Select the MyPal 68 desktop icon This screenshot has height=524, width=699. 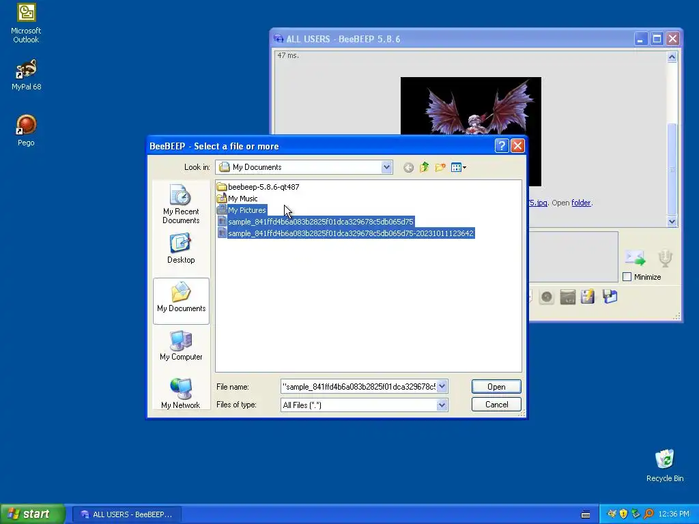point(26,74)
